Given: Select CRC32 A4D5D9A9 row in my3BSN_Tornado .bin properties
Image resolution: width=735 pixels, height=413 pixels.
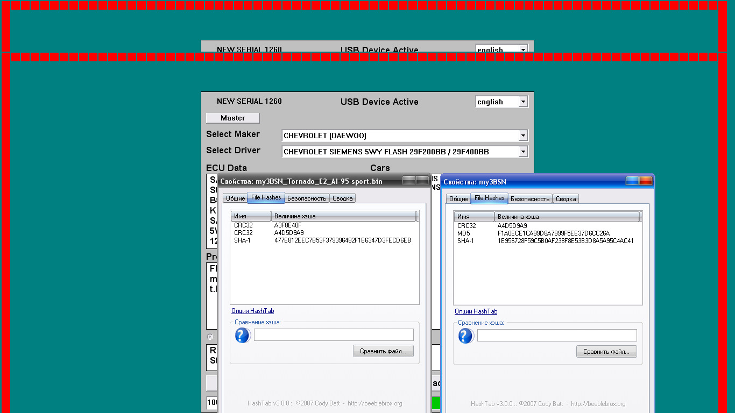Looking at the screenshot, I should [324, 233].
